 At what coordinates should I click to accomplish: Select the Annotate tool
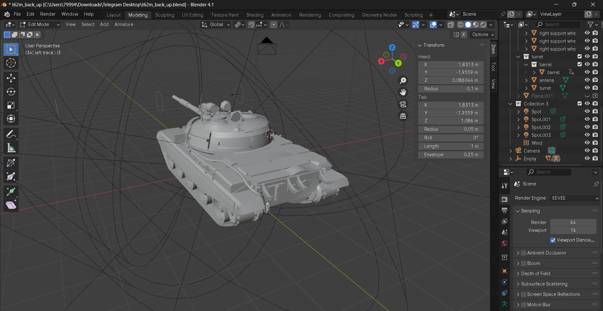click(11, 134)
